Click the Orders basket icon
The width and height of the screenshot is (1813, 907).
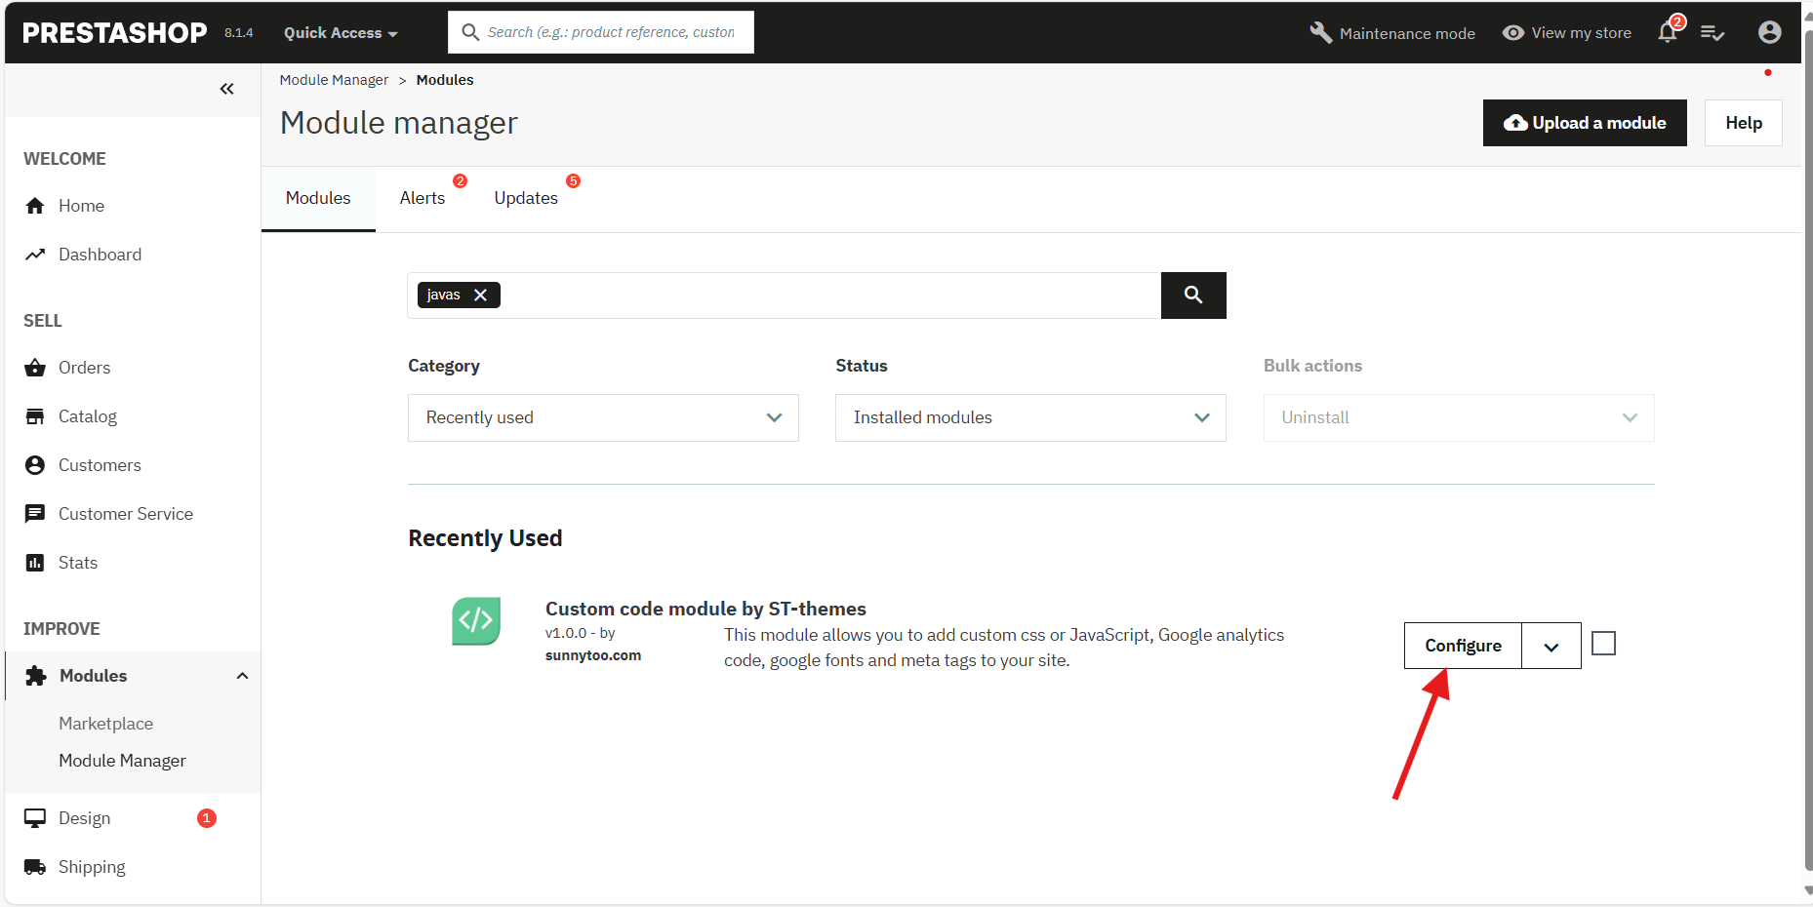[35, 368]
